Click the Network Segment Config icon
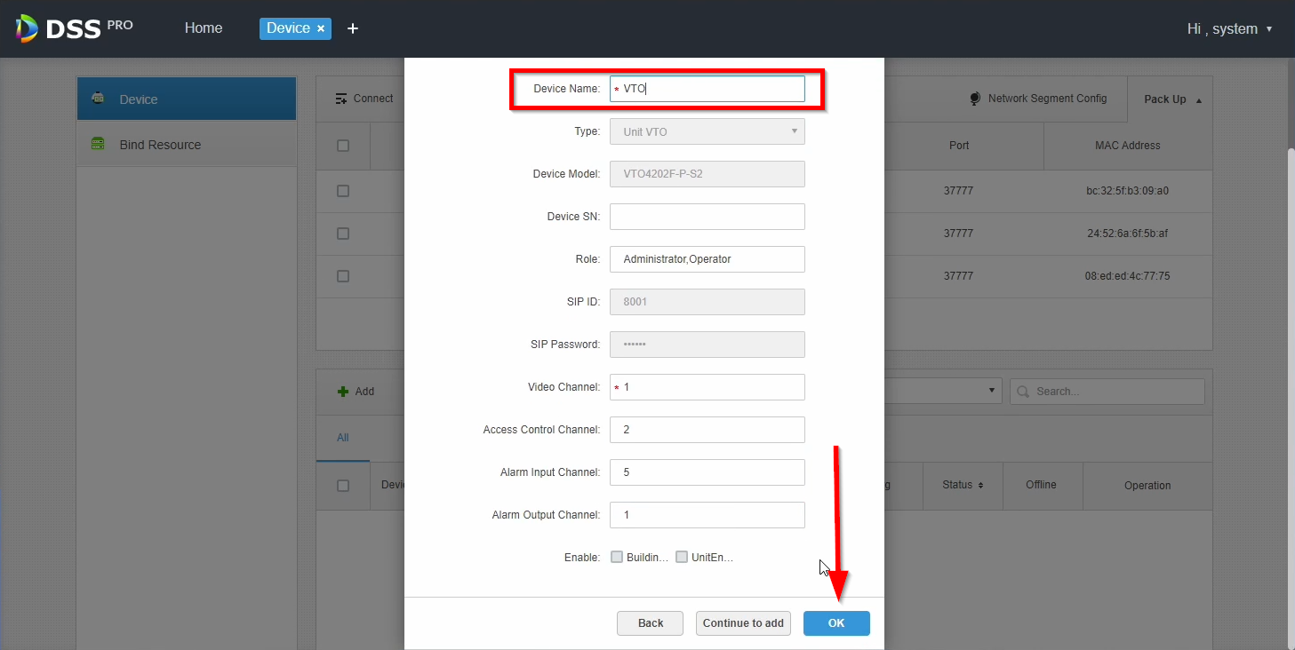 point(975,99)
